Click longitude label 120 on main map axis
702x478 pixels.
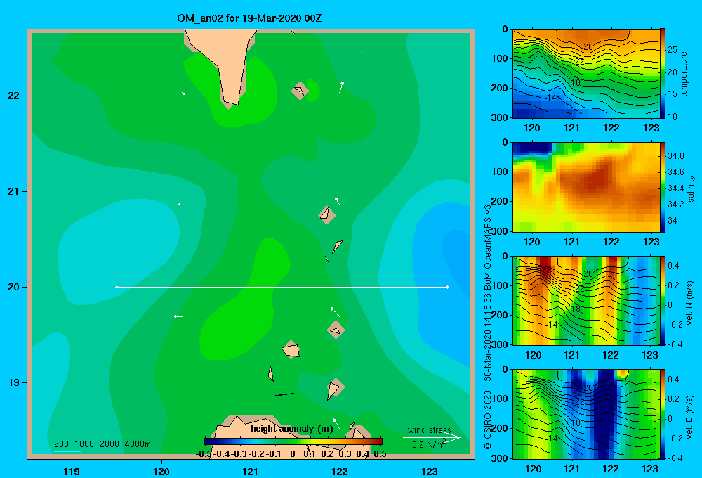[161, 472]
